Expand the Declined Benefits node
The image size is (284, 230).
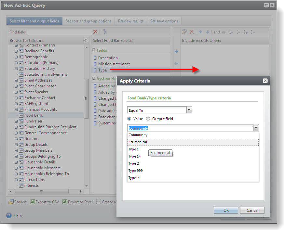(x=16, y=51)
